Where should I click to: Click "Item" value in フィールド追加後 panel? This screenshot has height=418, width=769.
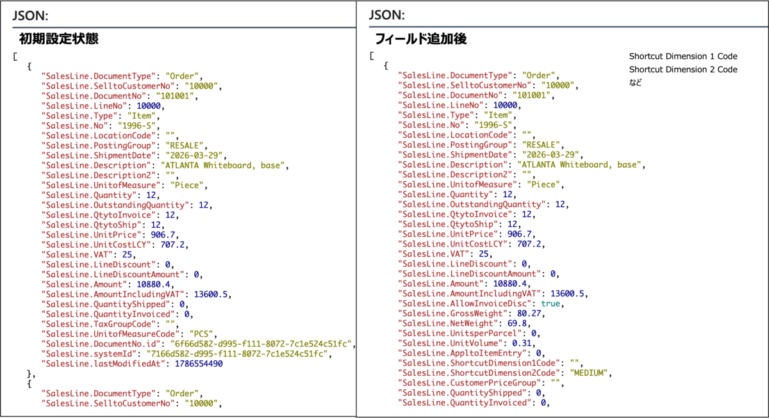499,115
